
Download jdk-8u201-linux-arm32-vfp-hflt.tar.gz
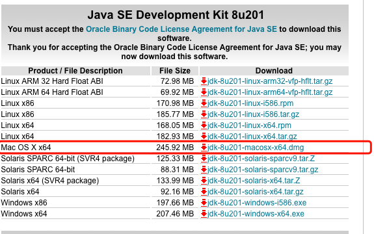[x=270, y=81]
